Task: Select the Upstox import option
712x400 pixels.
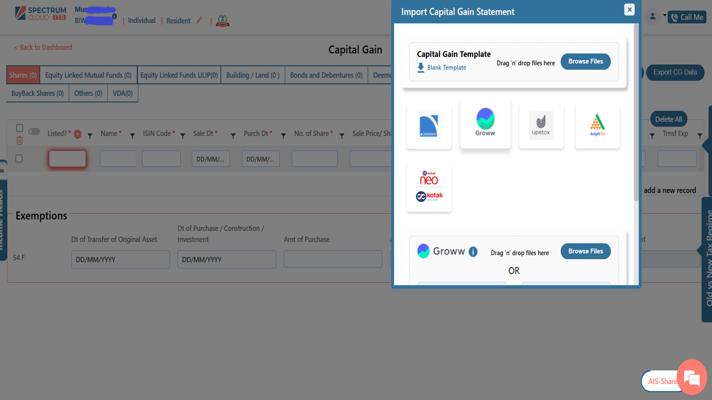Action: 541,125
